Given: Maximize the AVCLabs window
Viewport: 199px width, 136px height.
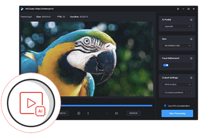Looking at the screenshot, I should click(x=188, y=9).
